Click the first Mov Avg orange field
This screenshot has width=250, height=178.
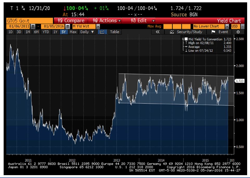pyautogui.click(x=168, y=26)
